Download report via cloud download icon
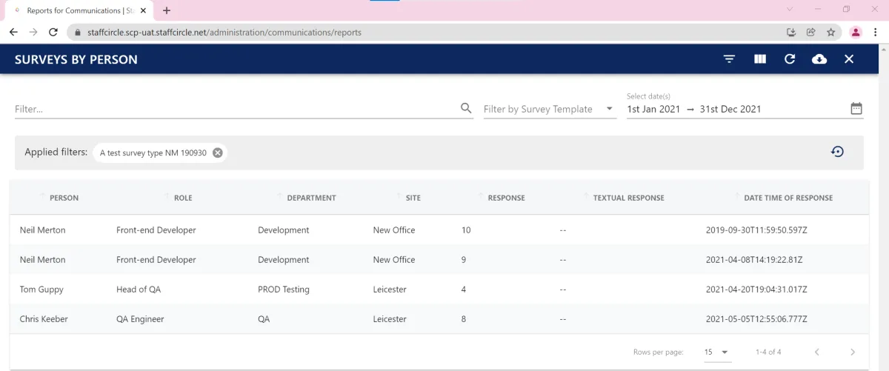889x371 pixels. [x=819, y=59]
